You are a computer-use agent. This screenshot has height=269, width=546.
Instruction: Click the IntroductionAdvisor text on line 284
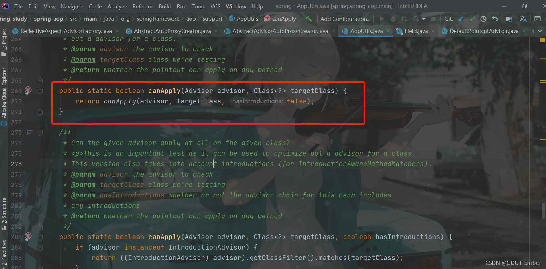click(207, 248)
